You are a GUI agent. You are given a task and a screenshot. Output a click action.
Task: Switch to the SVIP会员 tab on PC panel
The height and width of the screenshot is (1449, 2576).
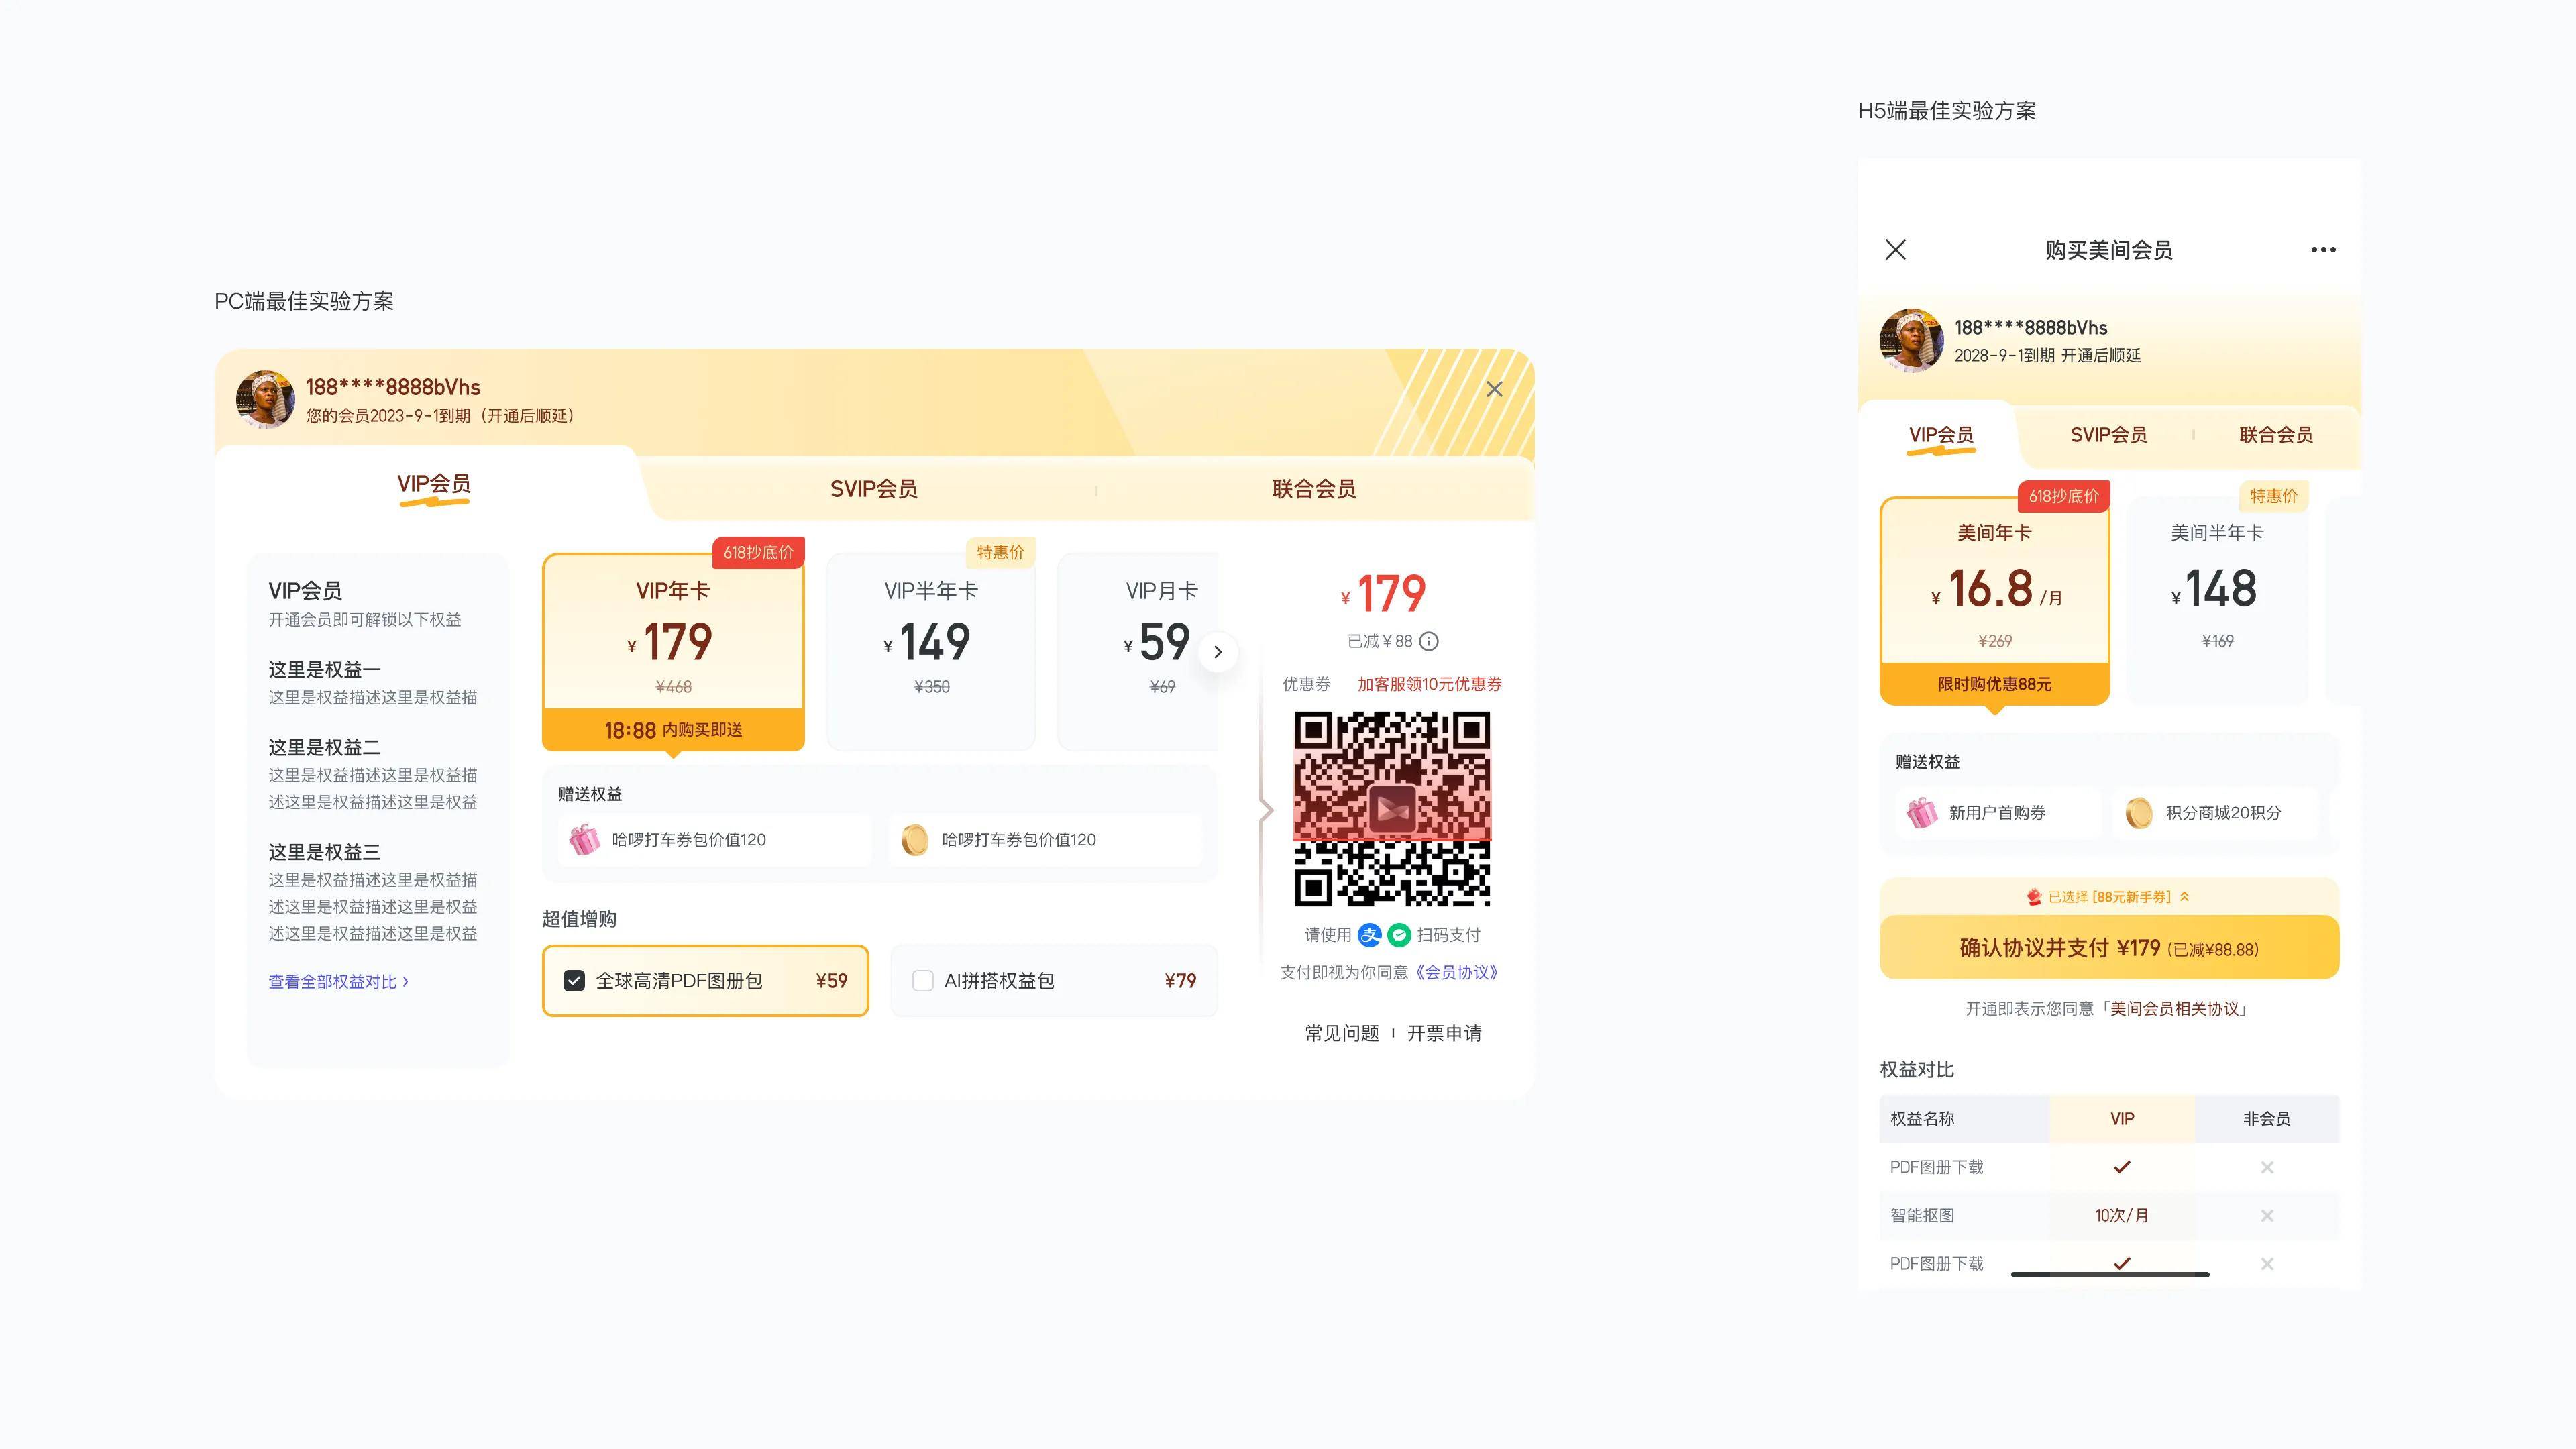(874, 489)
